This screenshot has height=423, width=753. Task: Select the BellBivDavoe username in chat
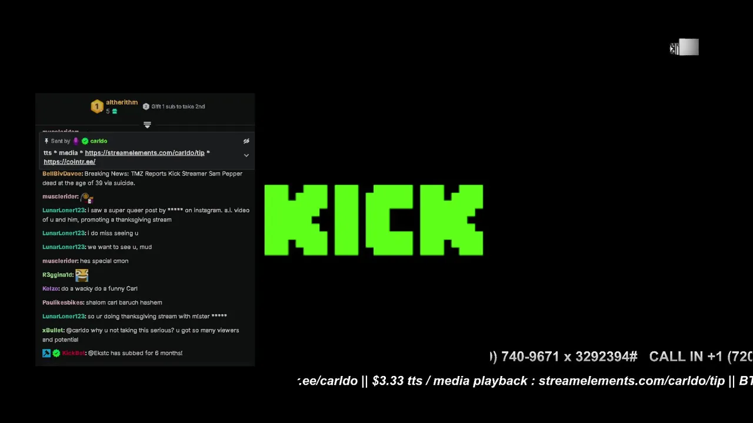pyautogui.click(x=62, y=173)
